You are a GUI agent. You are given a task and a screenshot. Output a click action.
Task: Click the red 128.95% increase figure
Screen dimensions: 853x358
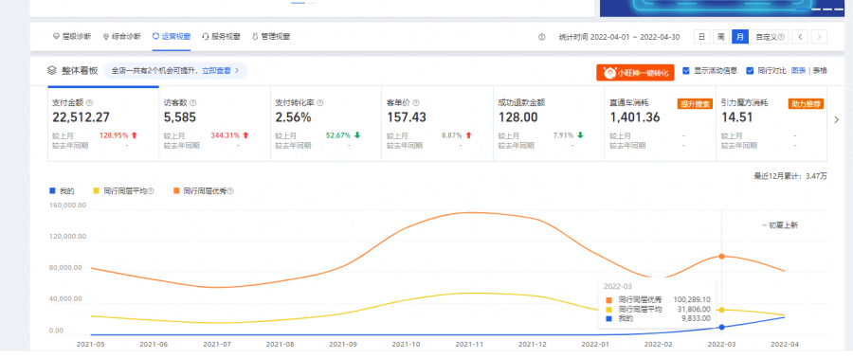point(114,135)
